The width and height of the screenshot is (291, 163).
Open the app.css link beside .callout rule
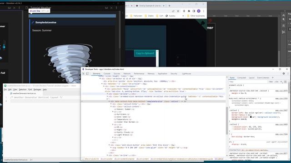pos(281,110)
